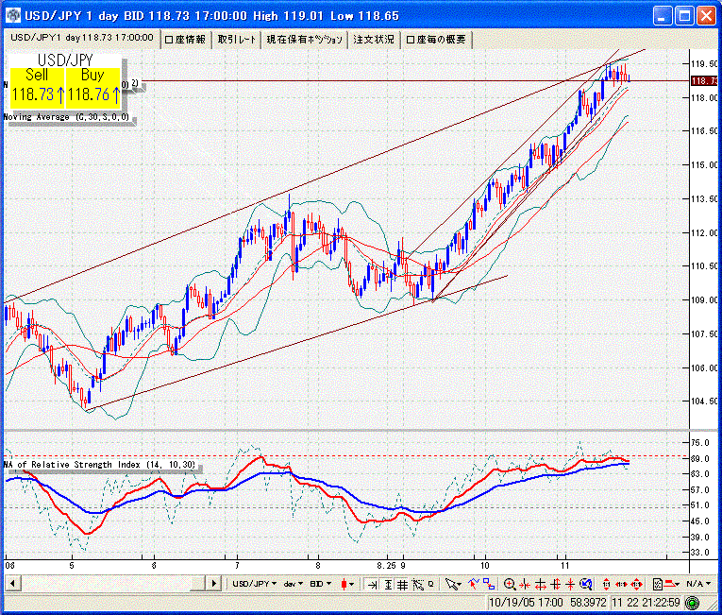Click the vertical expand arrows icon
This screenshot has width=722, height=615.
pyautogui.click(x=555, y=585)
